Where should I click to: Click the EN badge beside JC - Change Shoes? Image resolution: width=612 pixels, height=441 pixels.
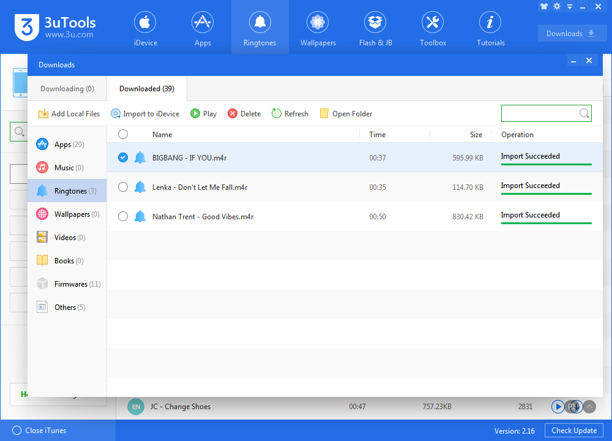(x=136, y=407)
